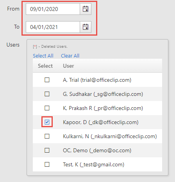Viewport: 175px width, 182px height.
Task: Click the Kapoor, D user row text
Action: pyautogui.click(x=101, y=123)
